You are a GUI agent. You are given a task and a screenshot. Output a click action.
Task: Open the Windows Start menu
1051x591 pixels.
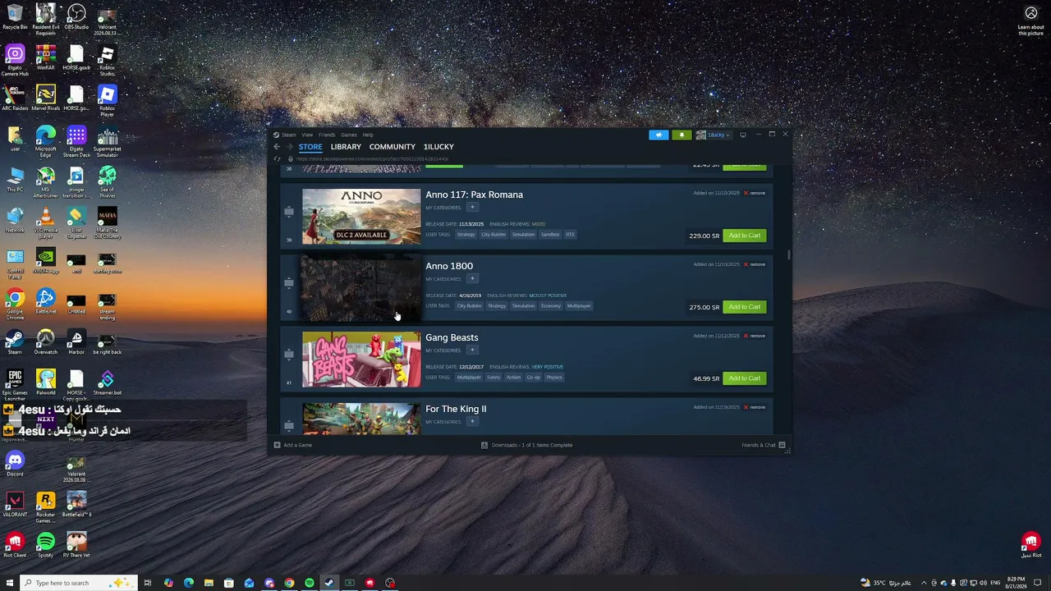tap(10, 583)
